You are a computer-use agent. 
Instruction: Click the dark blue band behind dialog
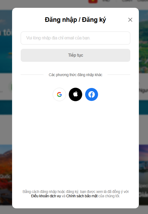pyautogui.click(x=6, y=107)
